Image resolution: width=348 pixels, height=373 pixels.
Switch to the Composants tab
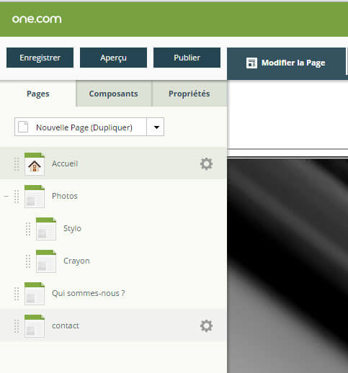(114, 94)
